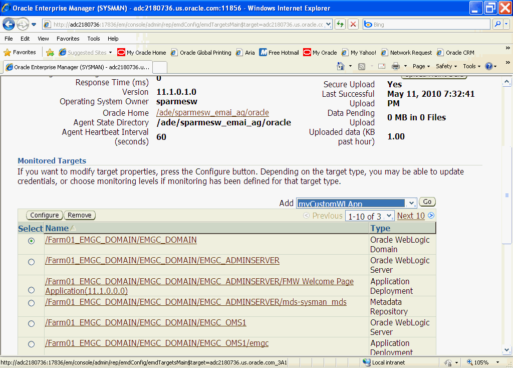Open the Tools menu in menu bar
The width and height of the screenshot is (513, 368).
pos(94,39)
